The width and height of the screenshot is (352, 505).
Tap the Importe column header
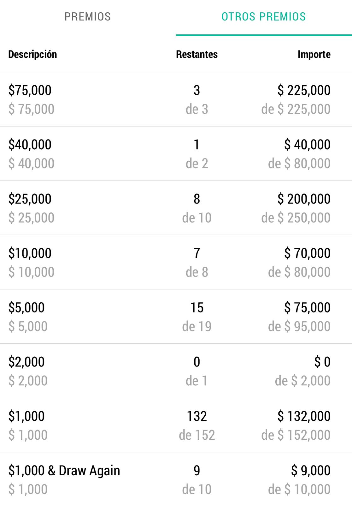(314, 54)
